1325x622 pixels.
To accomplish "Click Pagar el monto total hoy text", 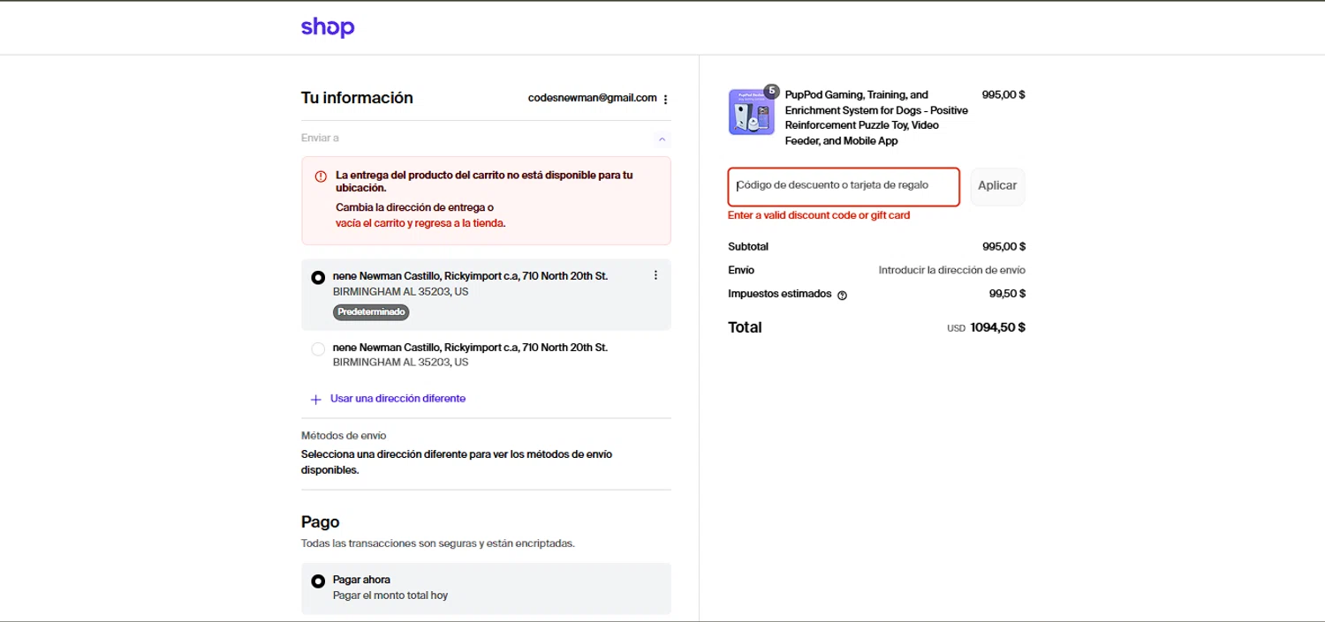I will pyautogui.click(x=390, y=596).
